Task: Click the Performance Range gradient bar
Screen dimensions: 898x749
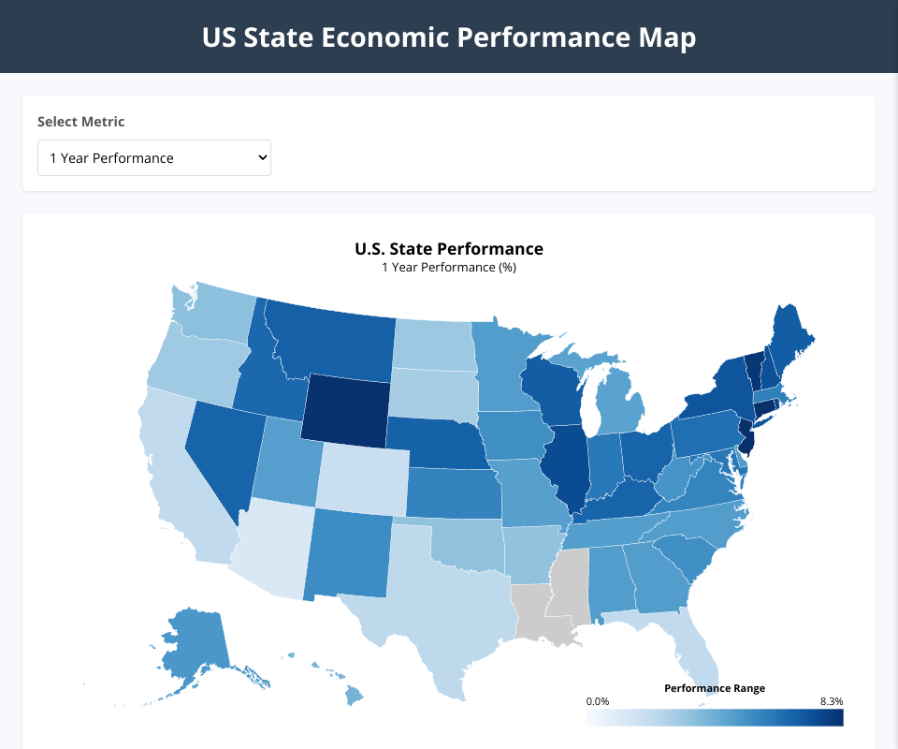Action: pyautogui.click(x=715, y=717)
